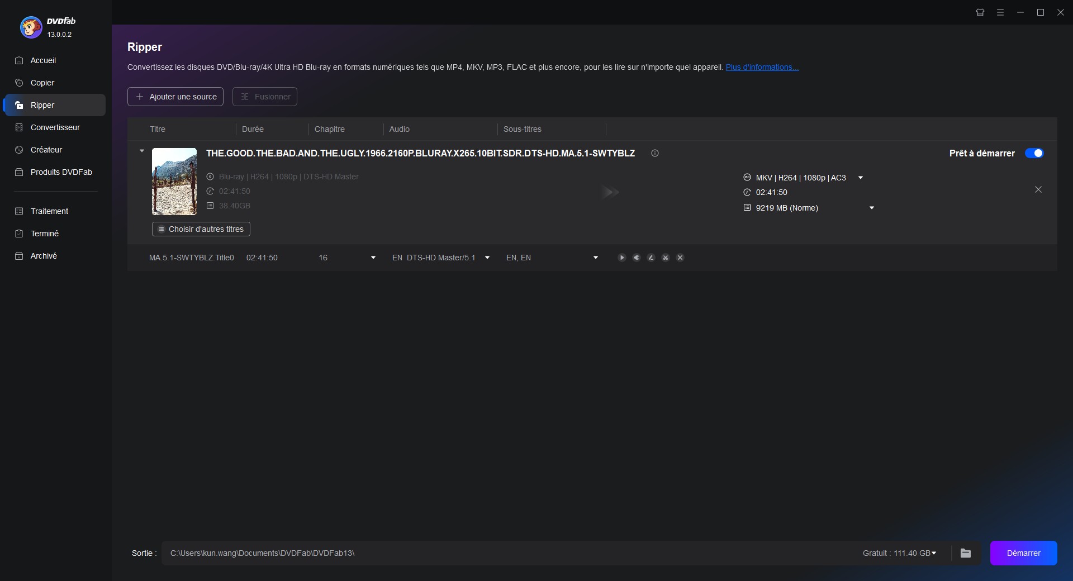The height and width of the screenshot is (581, 1073).
Task: Collapse the source title expander arrow
Action: click(x=142, y=151)
